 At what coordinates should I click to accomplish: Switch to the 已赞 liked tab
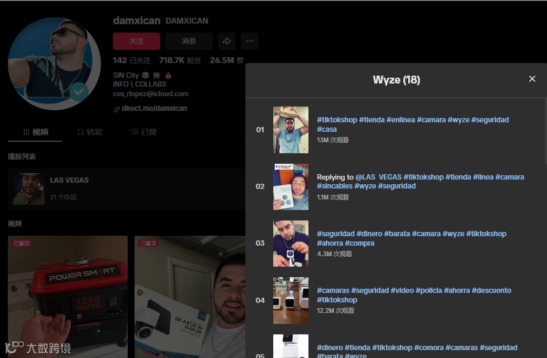pos(143,132)
